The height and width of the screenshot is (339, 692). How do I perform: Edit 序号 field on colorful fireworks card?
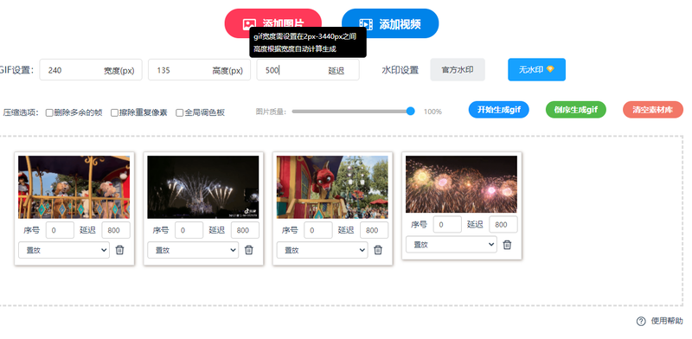tap(447, 224)
